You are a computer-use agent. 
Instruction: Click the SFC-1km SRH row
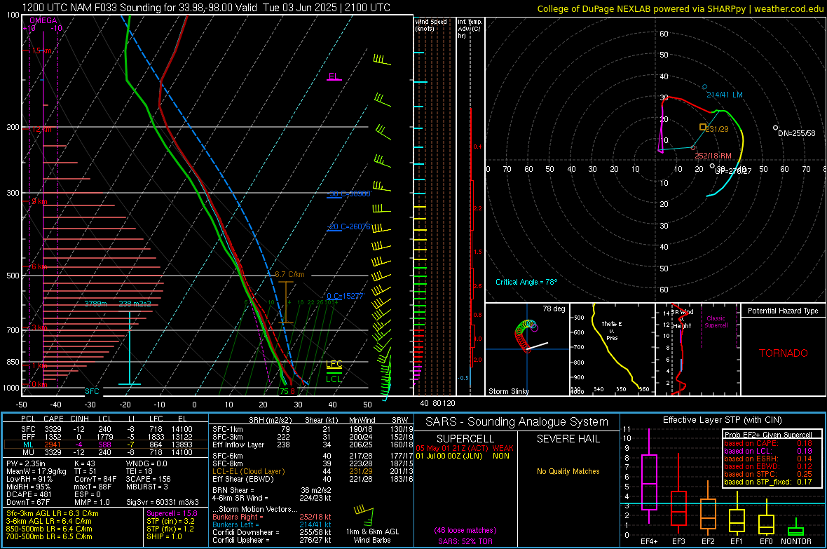click(x=313, y=429)
